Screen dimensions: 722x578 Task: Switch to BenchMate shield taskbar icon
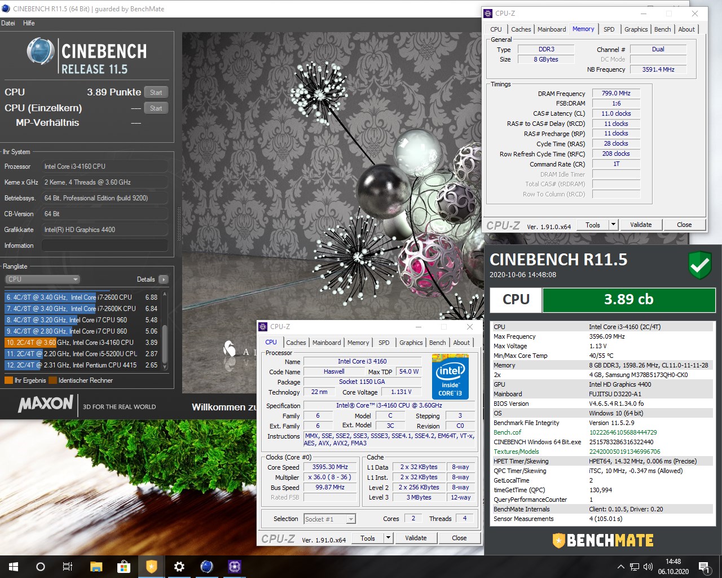[x=151, y=567]
